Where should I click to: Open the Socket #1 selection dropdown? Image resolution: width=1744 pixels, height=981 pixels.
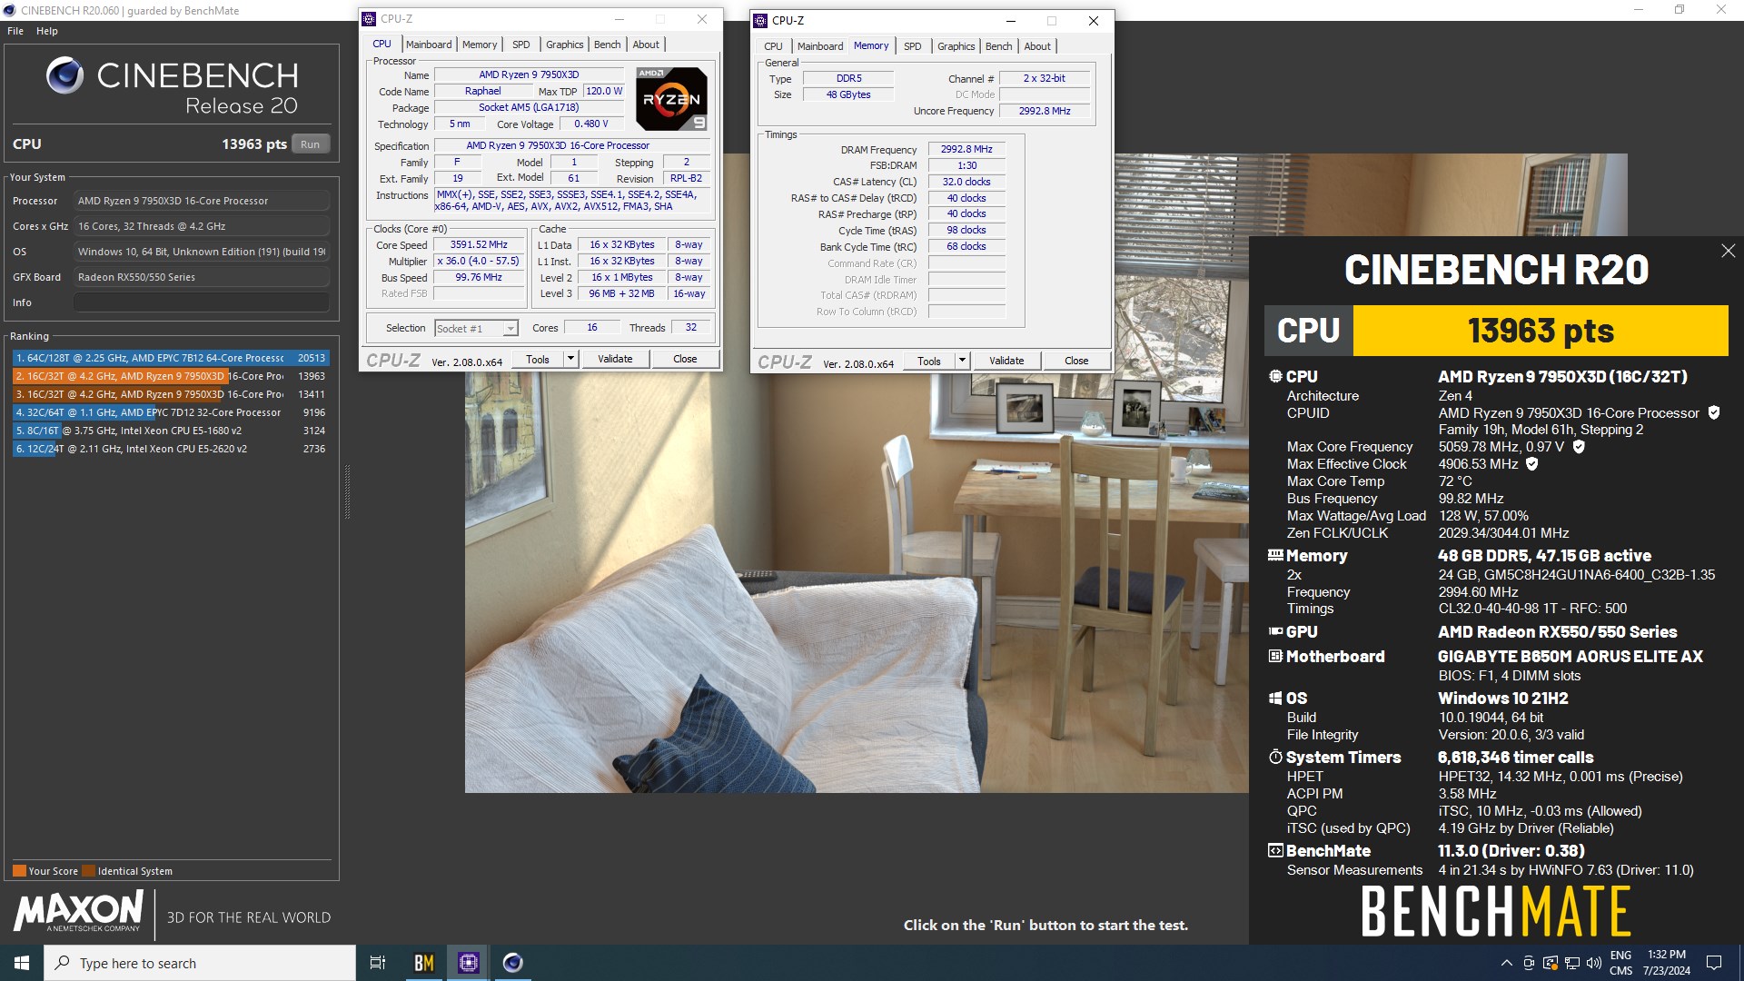(476, 329)
